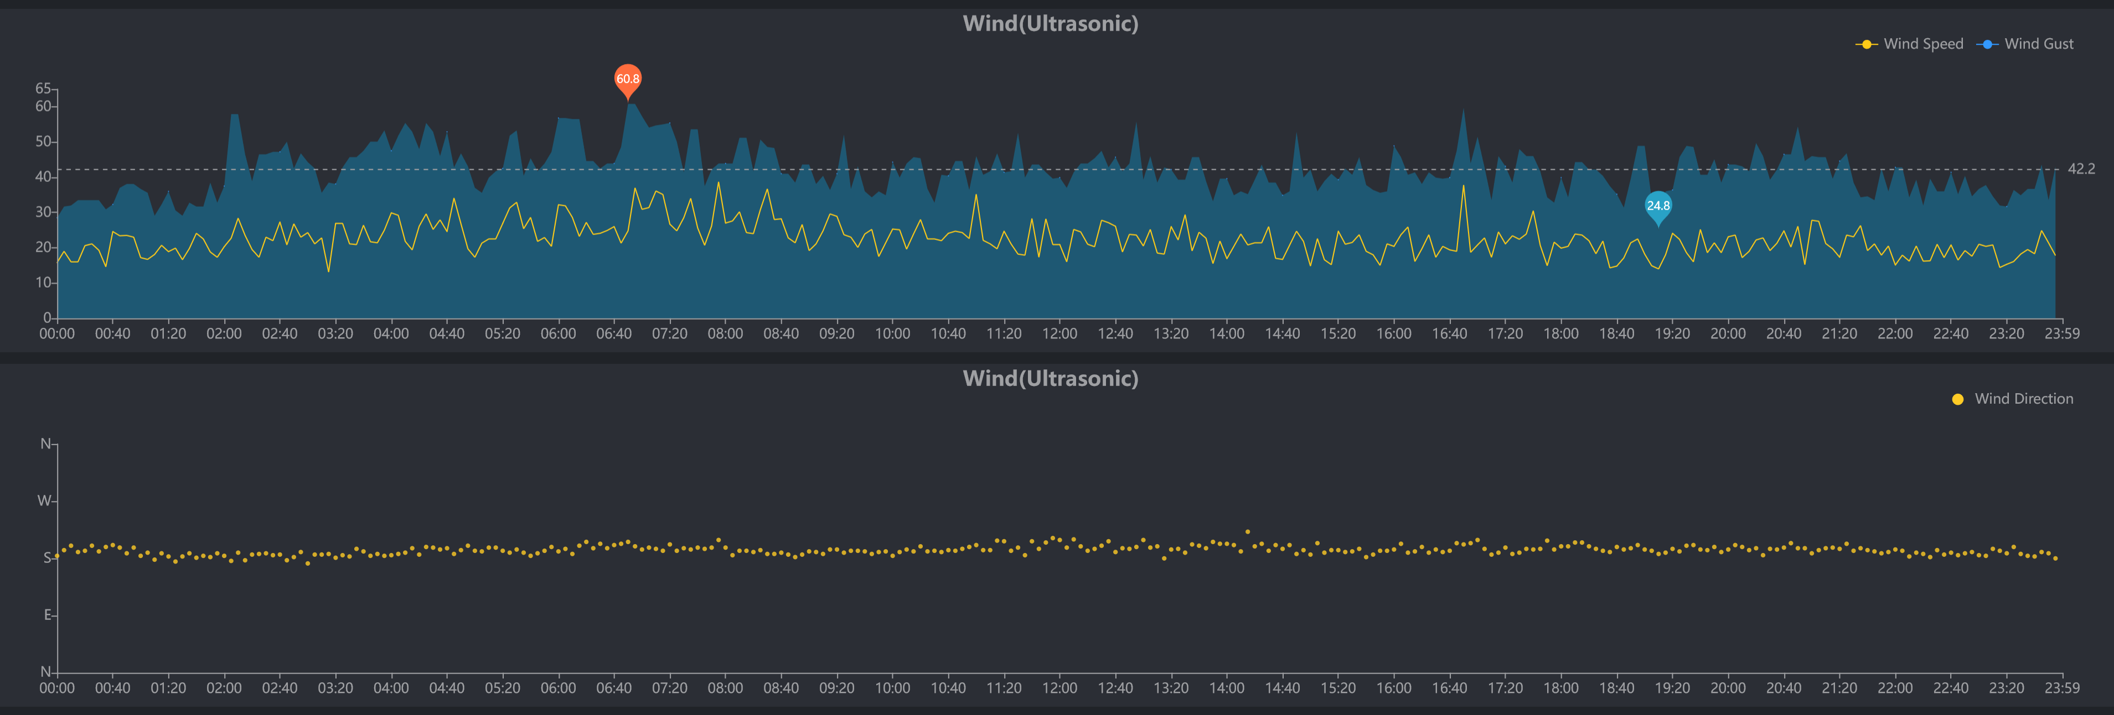The width and height of the screenshot is (2114, 715).
Task: Click 12:00 on the lower chart time axis
Action: click(1059, 688)
